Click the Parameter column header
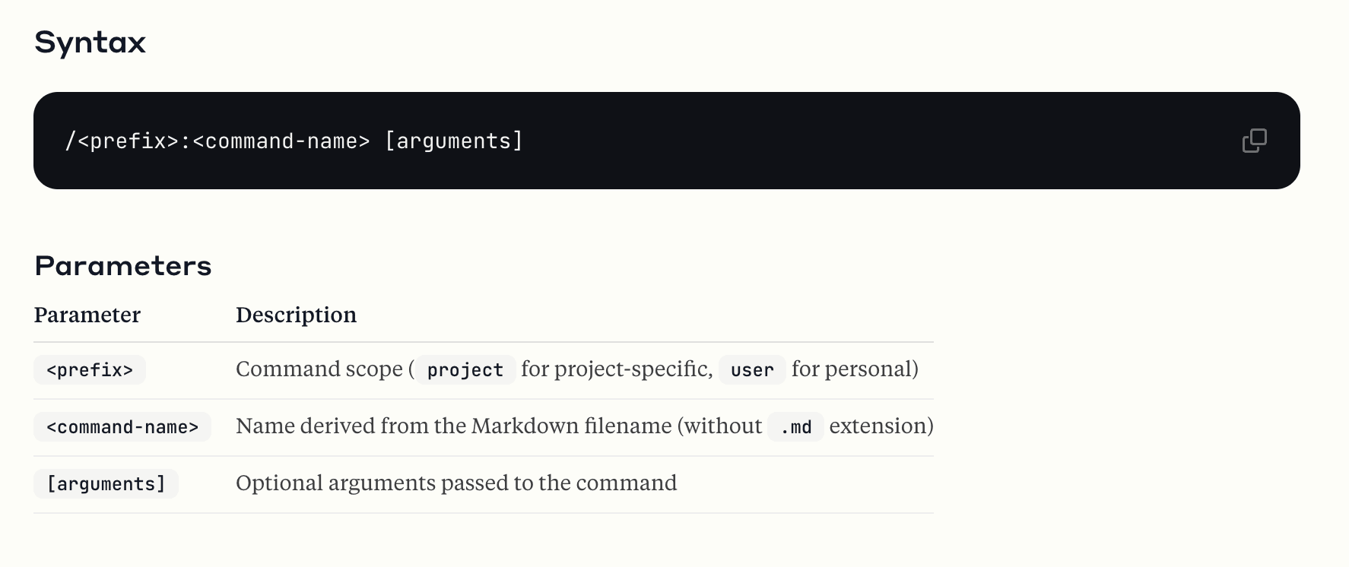The image size is (1349, 567). point(87,315)
